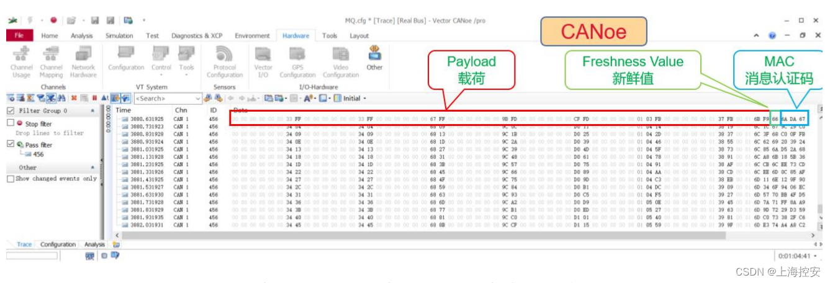This screenshot has width=830, height=283.
Task: Click the red record dot in title bar
Action: coord(53,20)
